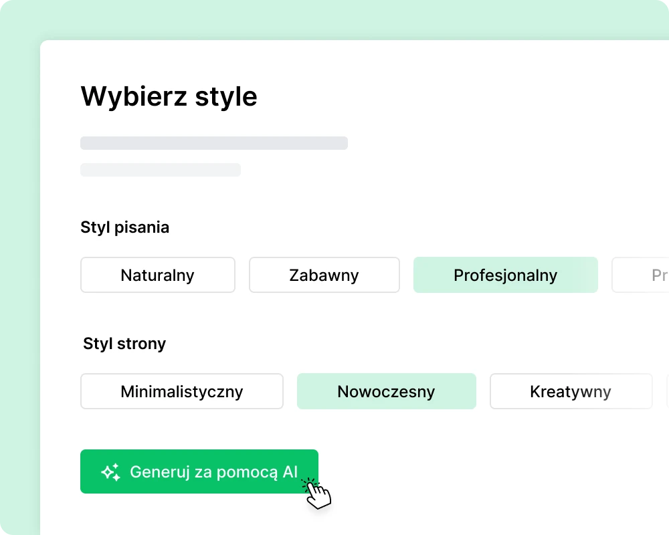Click the "Styl pisania" section label

click(124, 227)
